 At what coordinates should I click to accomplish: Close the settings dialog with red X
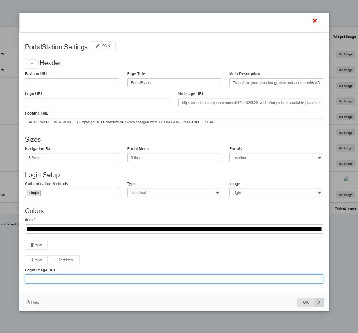coord(315,21)
